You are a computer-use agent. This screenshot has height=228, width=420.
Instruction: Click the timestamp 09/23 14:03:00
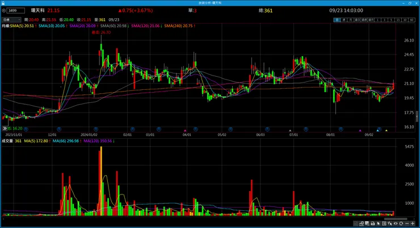coord(346,10)
